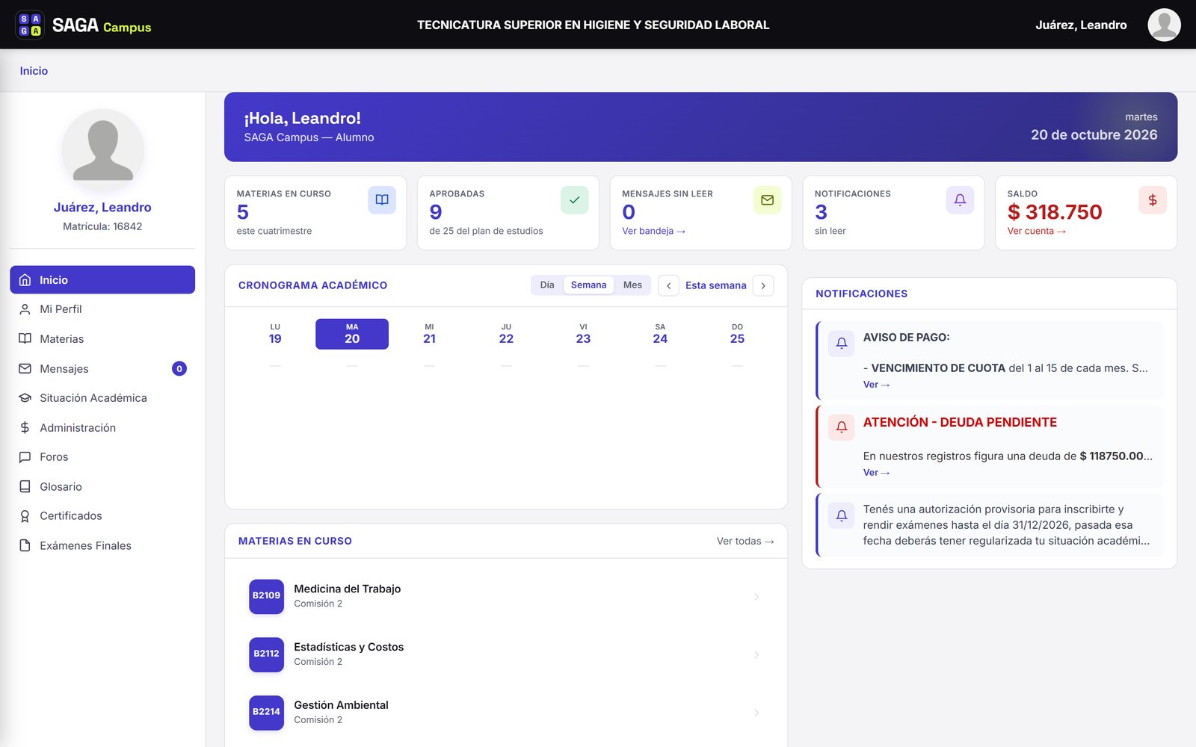Viewport: 1196px width, 747px height.
Task: Go to previous week in cronograma
Action: (x=668, y=285)
